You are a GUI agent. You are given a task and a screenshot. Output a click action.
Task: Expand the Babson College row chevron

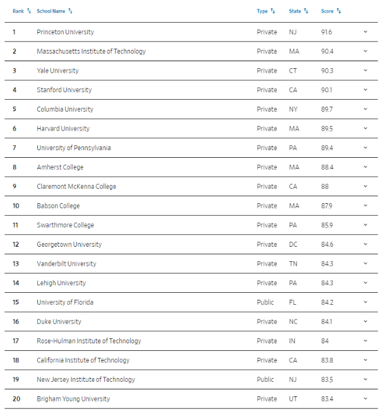(x=365, y=206)
